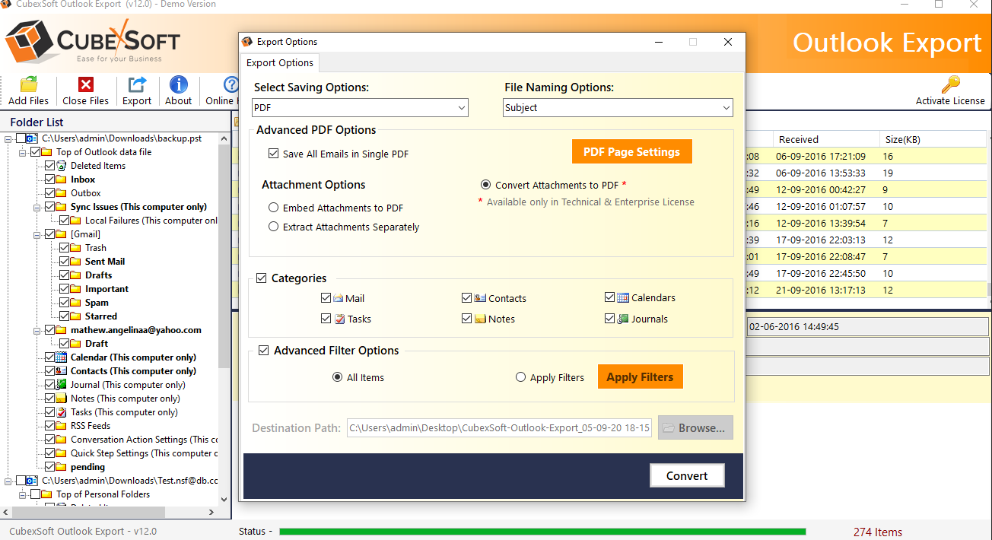Click the Size(KB) column header
This screenshot has height=540, width=992.
pyautogui.click(x=933, y=139)
